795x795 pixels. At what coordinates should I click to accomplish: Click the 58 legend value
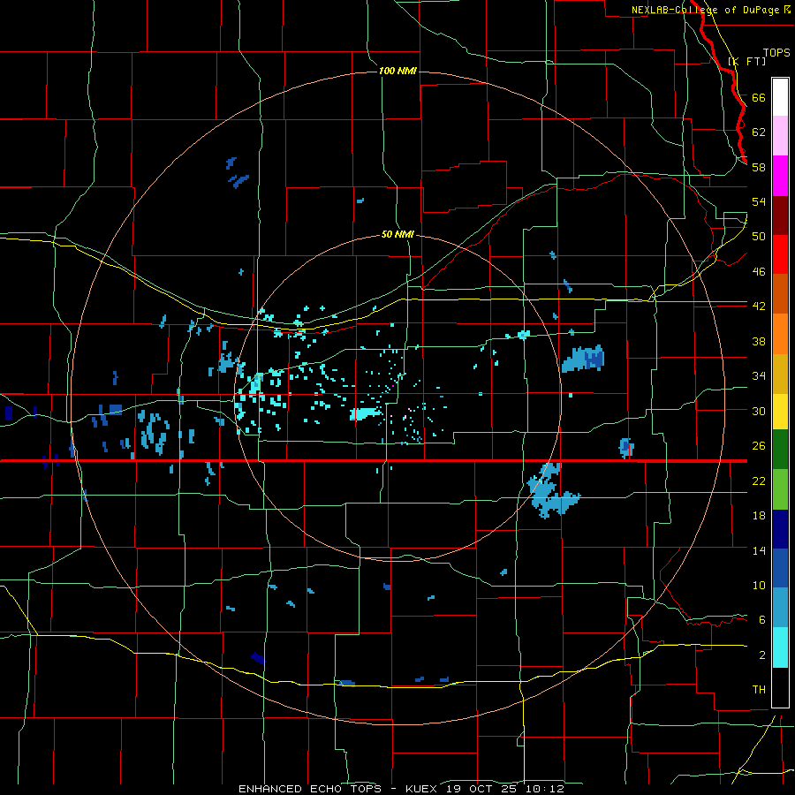point(759,167)
